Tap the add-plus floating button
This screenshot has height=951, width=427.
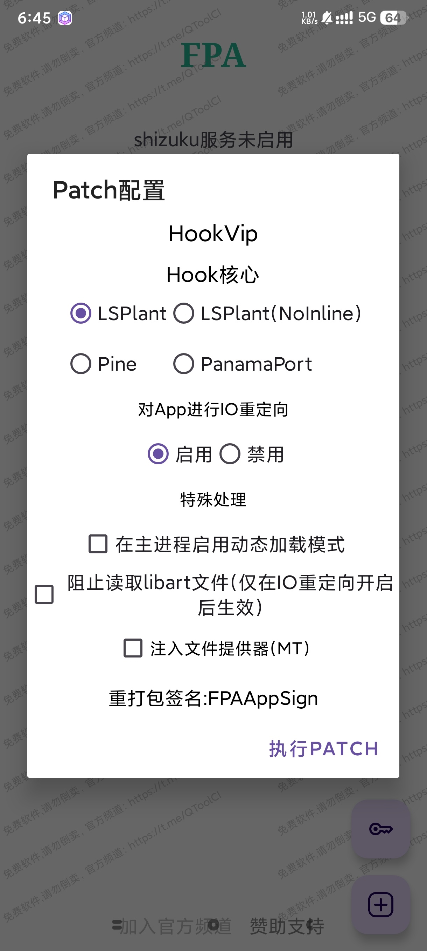[380, 904]
